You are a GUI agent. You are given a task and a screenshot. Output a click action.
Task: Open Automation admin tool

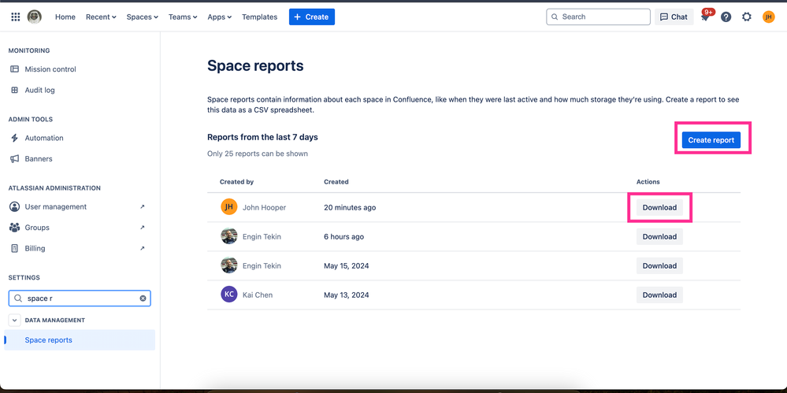(x=44, y=138)
